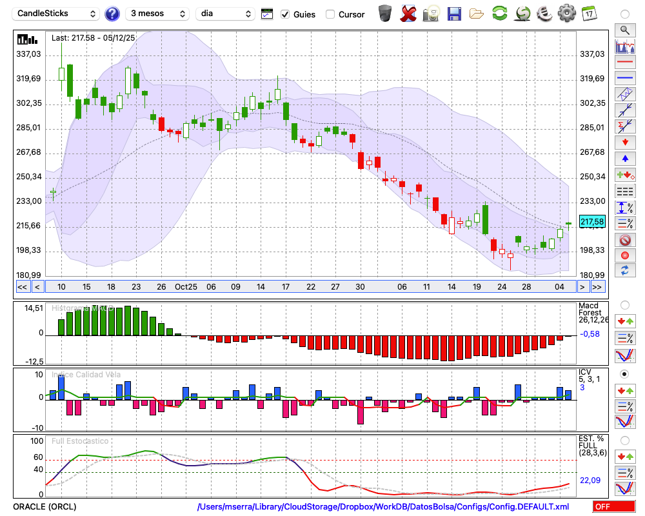Click the >> button to jump forward

pyautogui.click(x=598, y=287)
